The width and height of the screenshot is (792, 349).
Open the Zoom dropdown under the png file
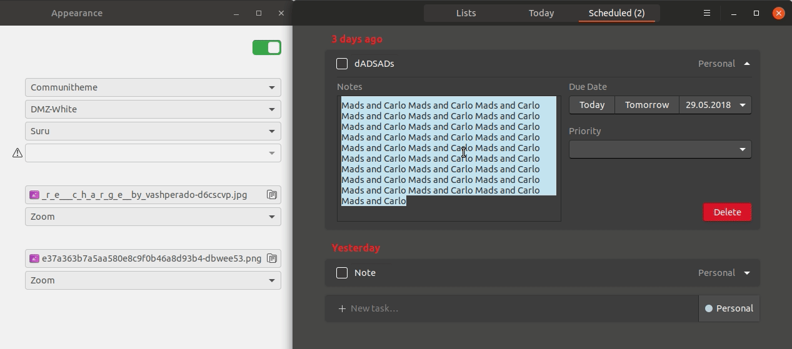point(153,280)
